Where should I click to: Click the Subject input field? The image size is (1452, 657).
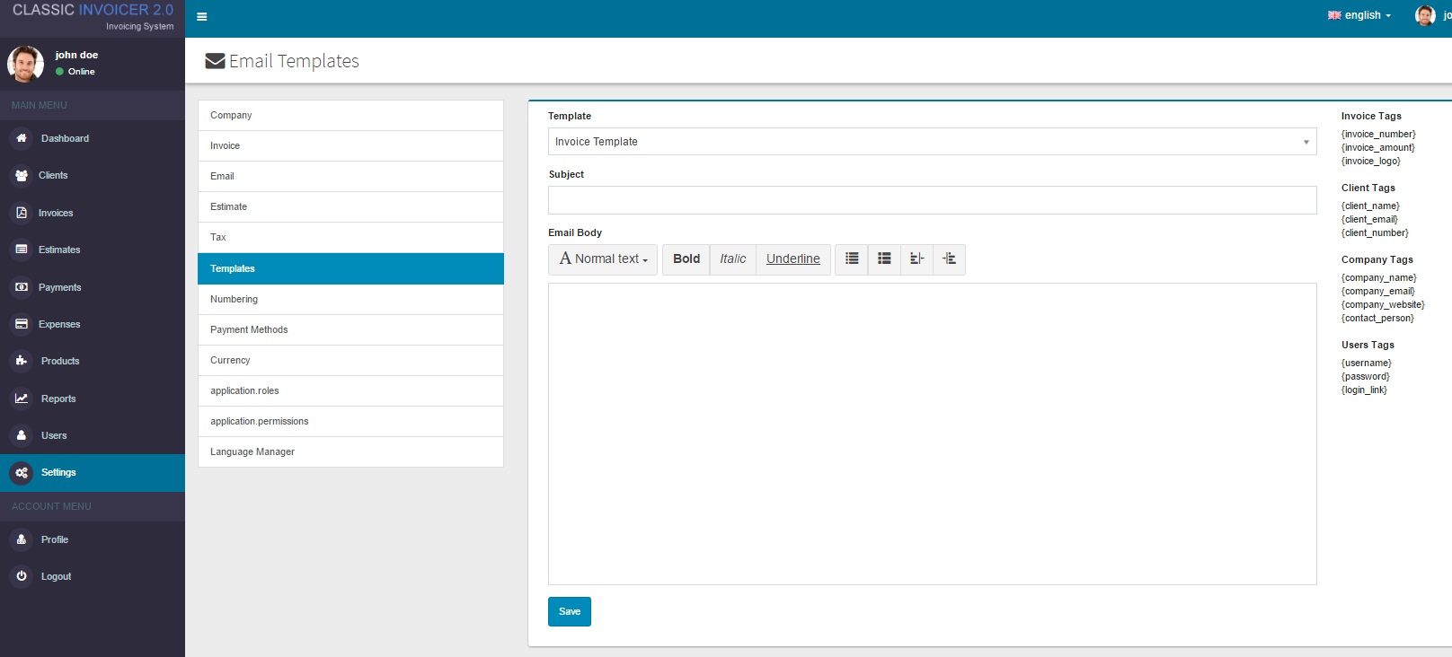coord(932,200)
